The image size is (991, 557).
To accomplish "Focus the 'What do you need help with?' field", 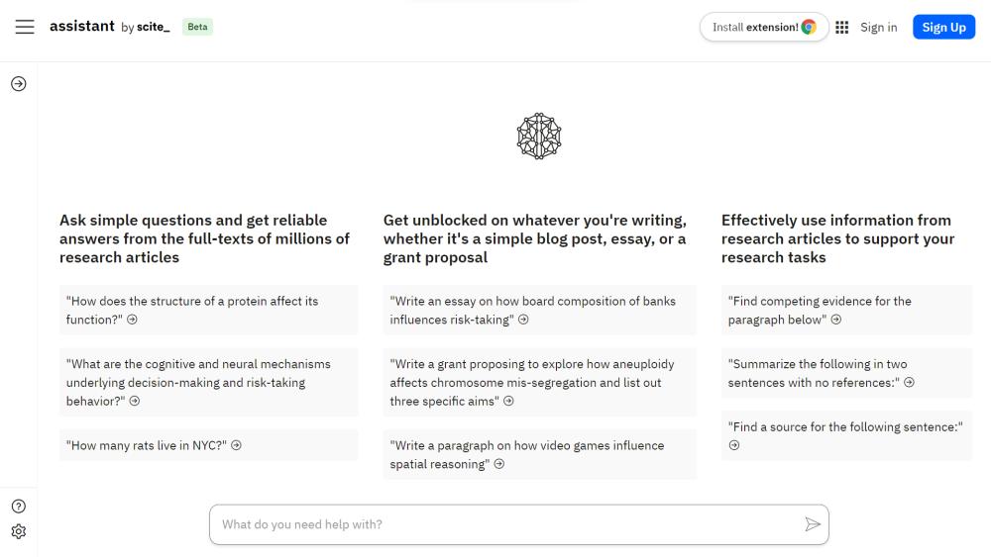I will tap(519, 524).
